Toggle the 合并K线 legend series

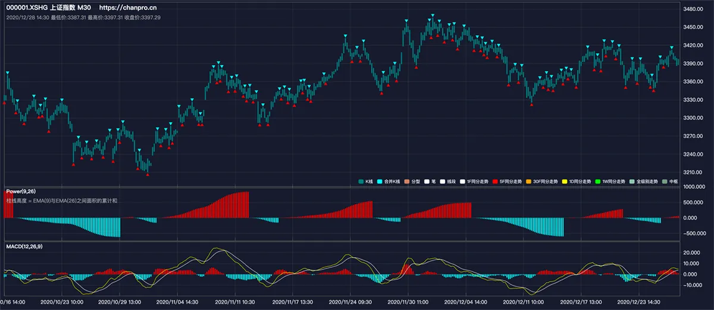389,181
